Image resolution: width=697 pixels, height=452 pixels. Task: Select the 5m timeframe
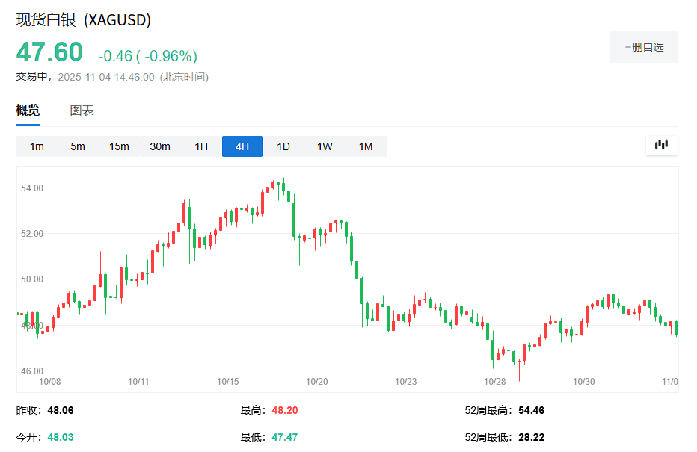click(78, 146)
